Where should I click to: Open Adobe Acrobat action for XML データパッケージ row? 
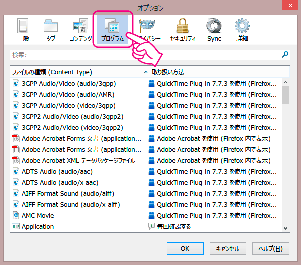click(215, 160)
